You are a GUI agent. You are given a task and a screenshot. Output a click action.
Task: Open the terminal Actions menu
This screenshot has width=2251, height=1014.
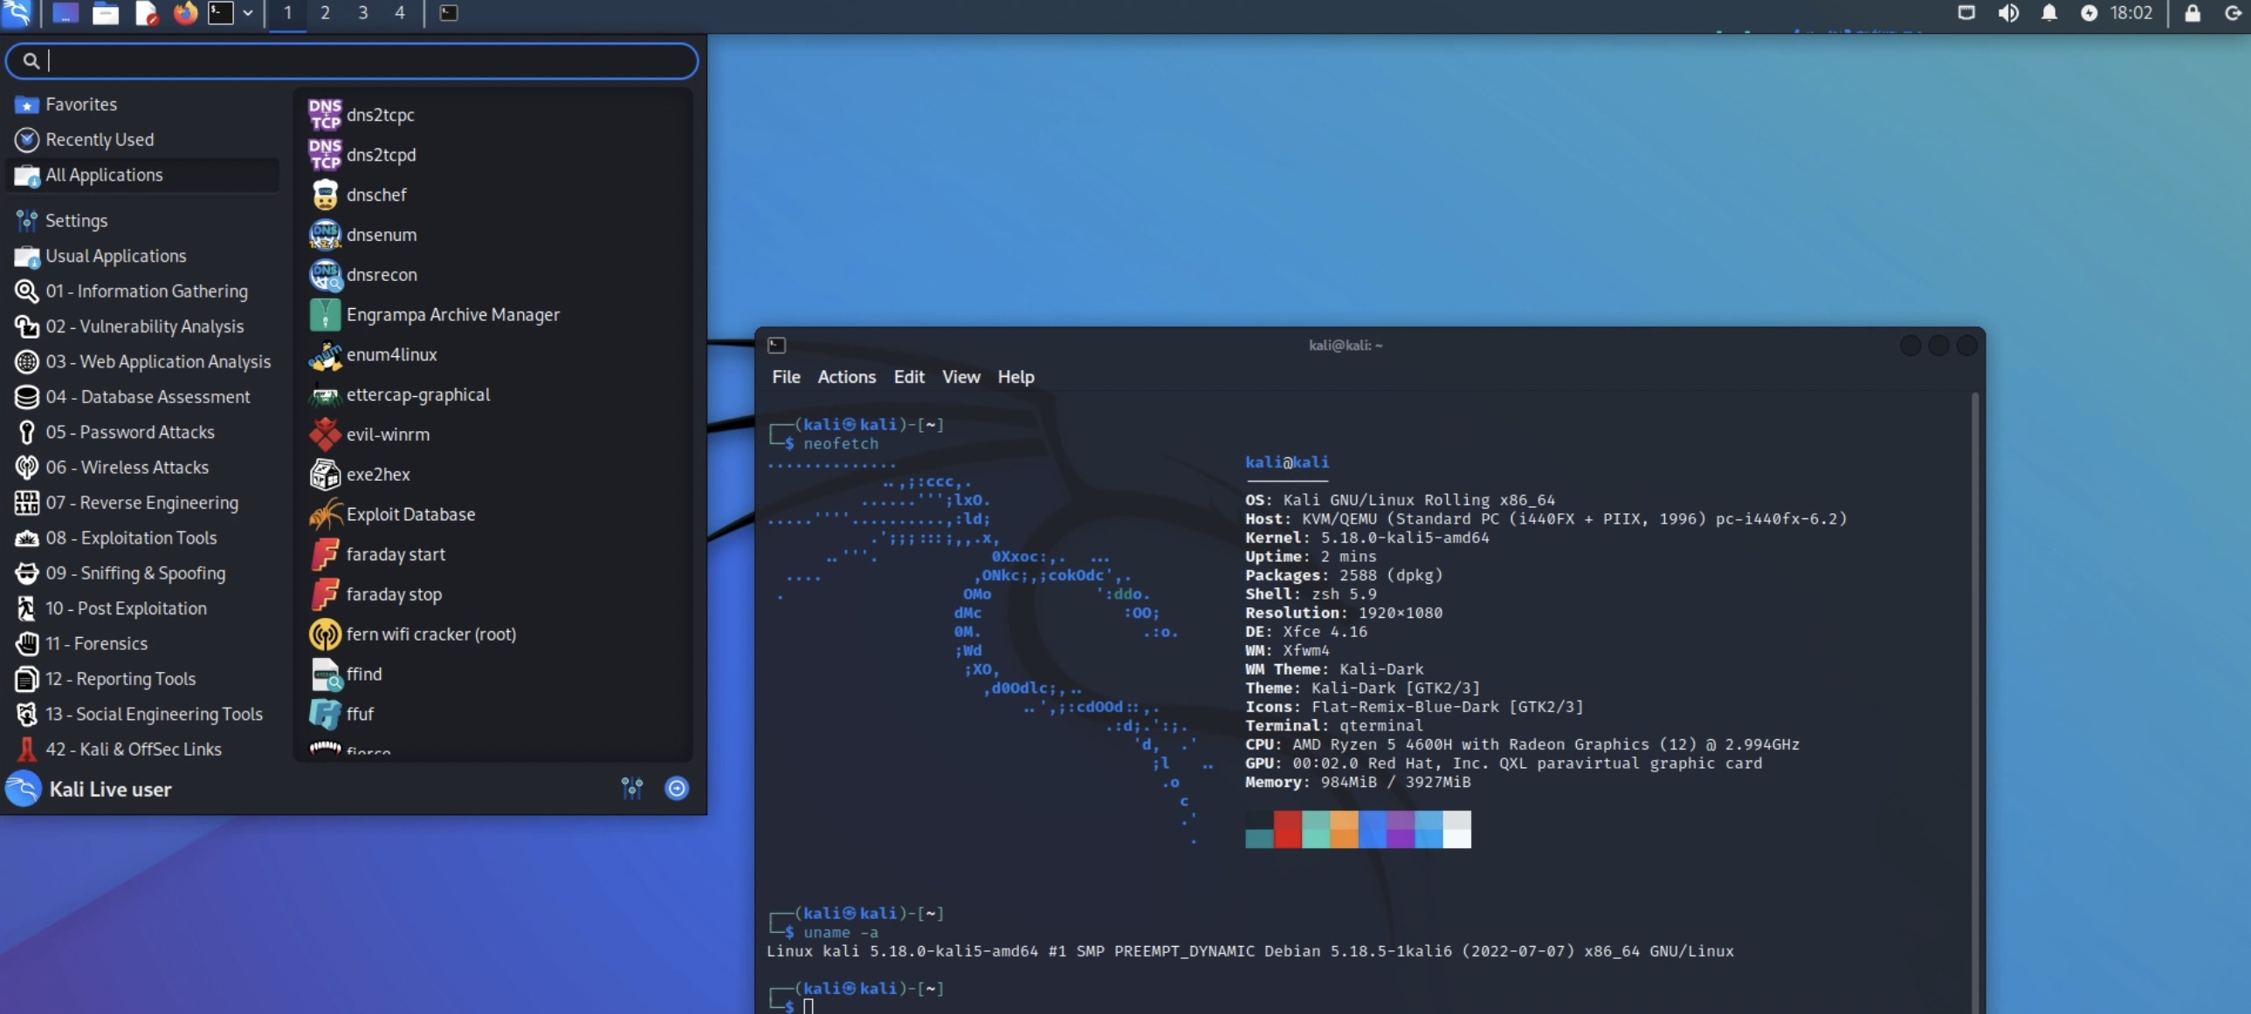pos(846,377)
